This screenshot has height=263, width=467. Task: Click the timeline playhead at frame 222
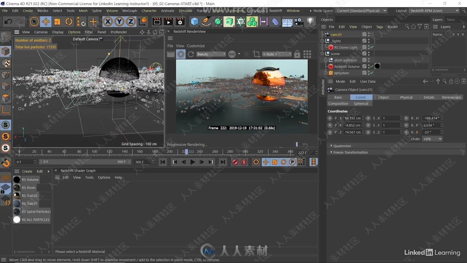click(186, 151)
